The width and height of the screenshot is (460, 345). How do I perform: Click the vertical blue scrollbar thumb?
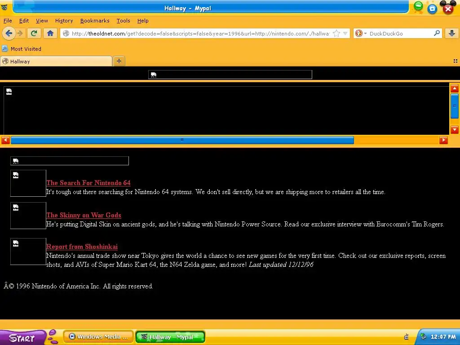tap(455, 106)
